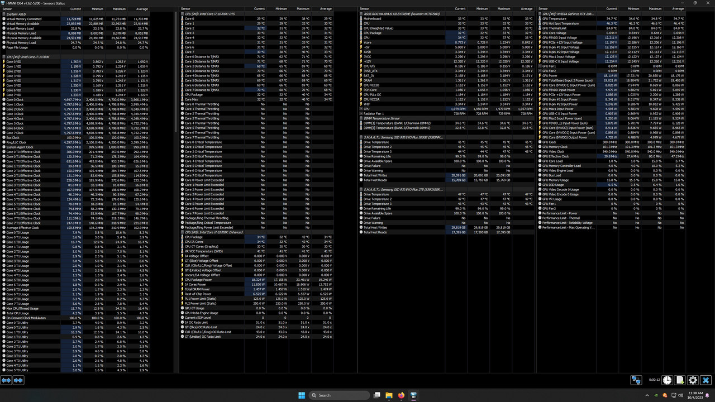Image resolution: width=715 pixels, height=402 pixels.
Task: Select the PL1 Power Limit (Static) row
Action: (x=256, y=299)
